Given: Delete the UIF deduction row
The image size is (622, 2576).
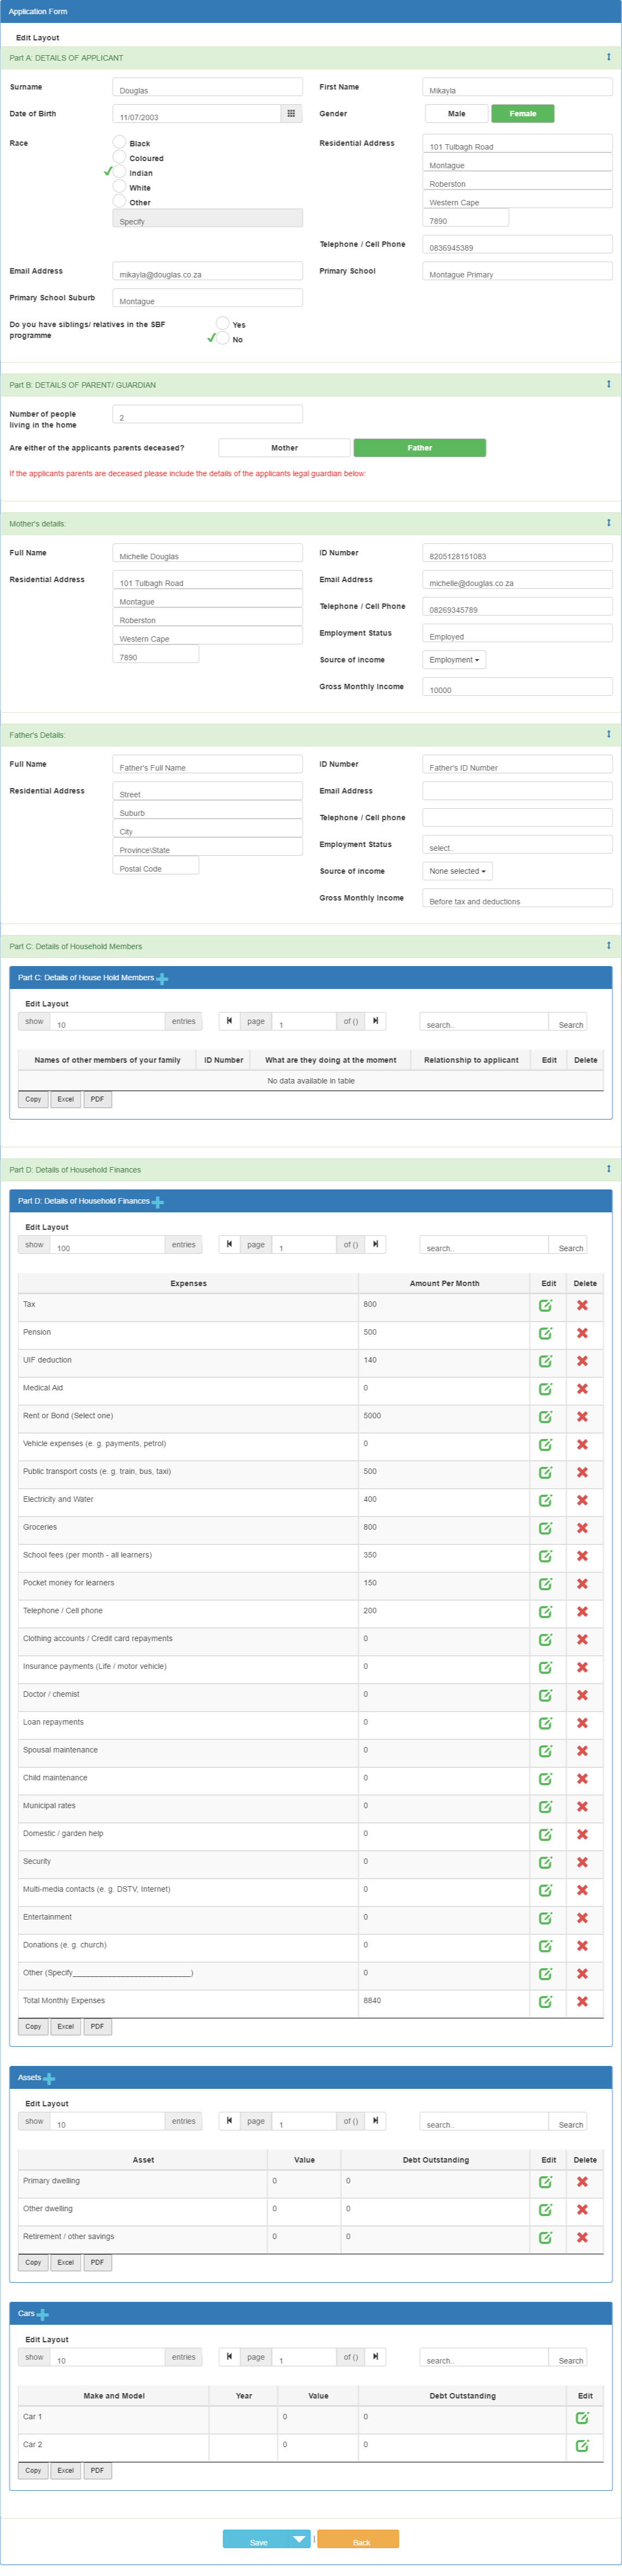Looking at the screenshot, I should tap(582, 1361).
